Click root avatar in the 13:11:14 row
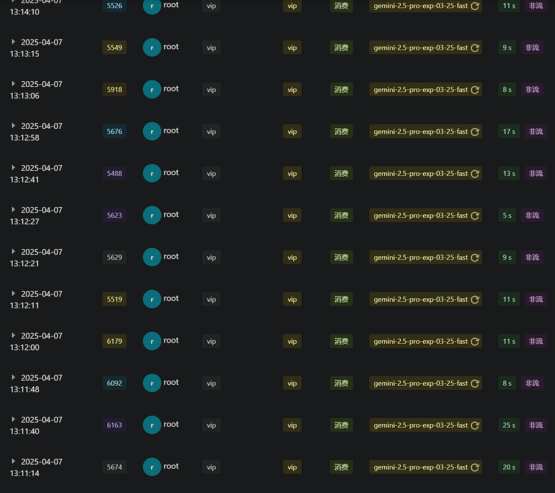The image size is (555, 493). [x=152, y=467]
